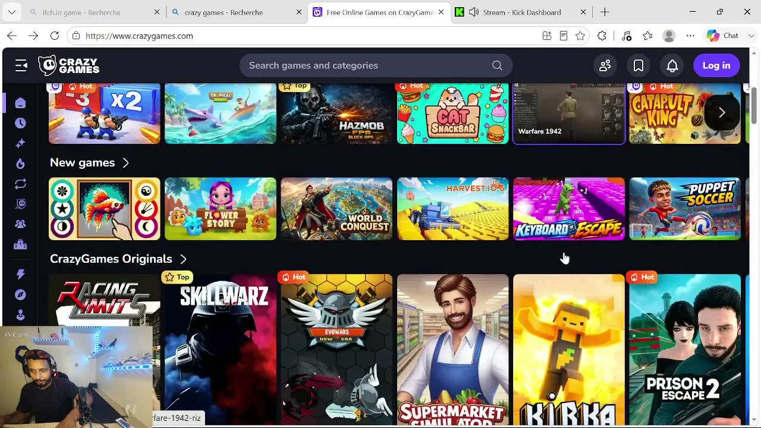Open the CrazyGames Originals heading link
The width and height of the screenshot is (761, 428).
pos(111,259)
